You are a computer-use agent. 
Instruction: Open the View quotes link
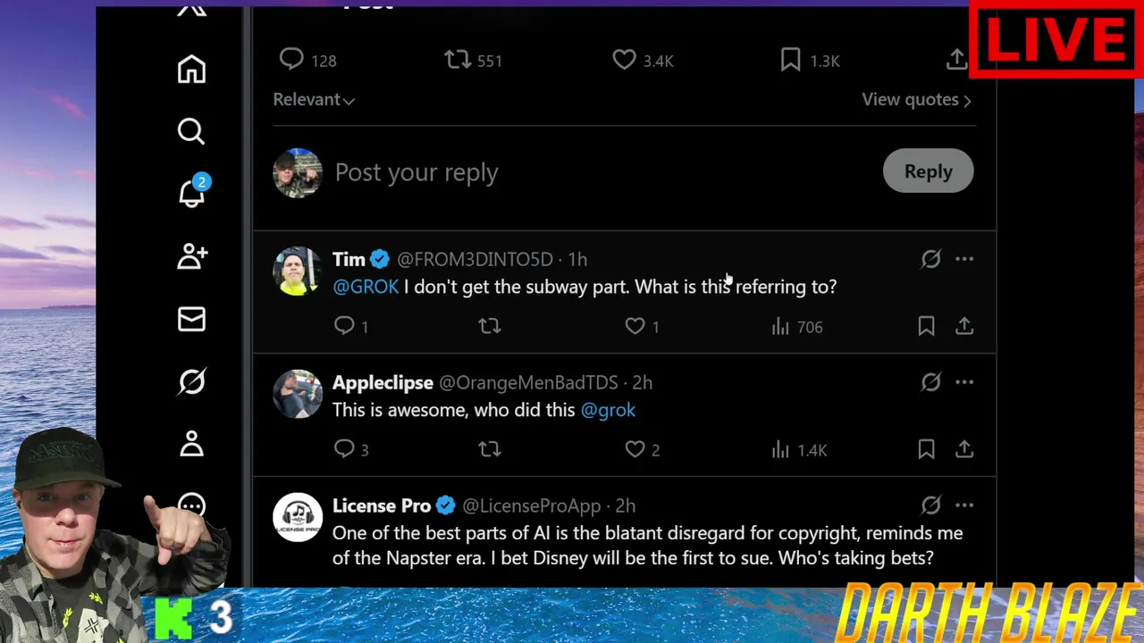(x=916, y=100)
